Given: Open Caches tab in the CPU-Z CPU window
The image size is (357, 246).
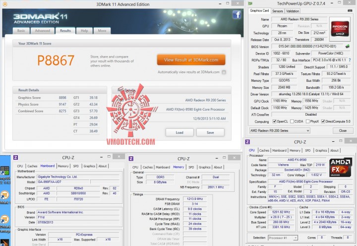Looking at the screenshot, I should click(264, 150).
